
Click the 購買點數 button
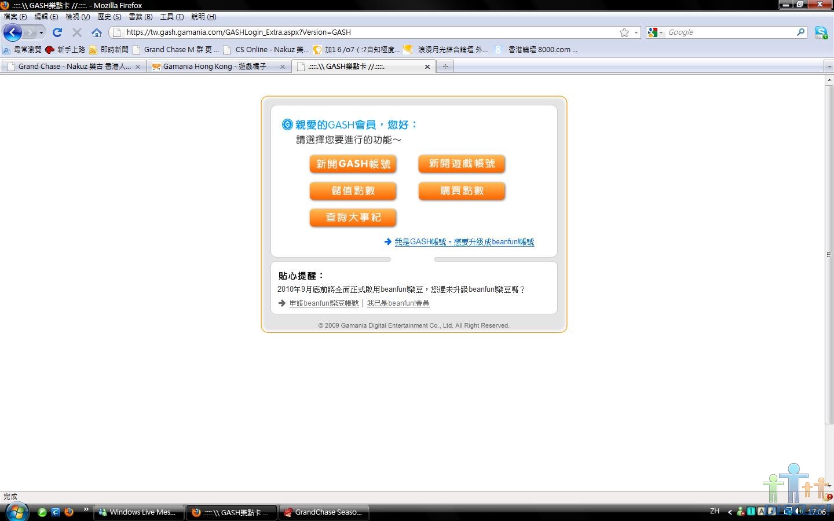click(462, 191)
